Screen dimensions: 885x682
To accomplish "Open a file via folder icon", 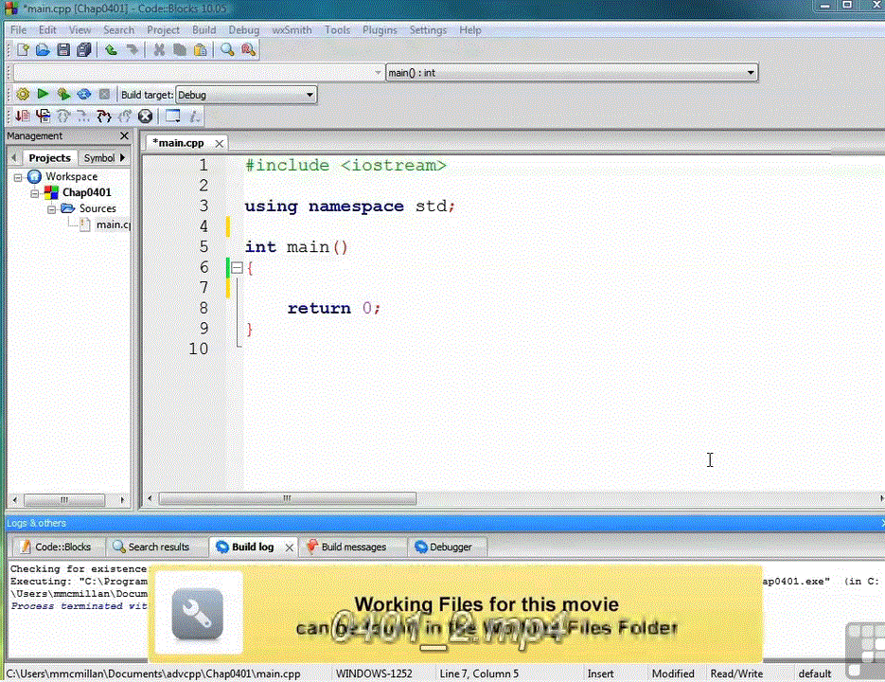I will (x=43, y=49).
